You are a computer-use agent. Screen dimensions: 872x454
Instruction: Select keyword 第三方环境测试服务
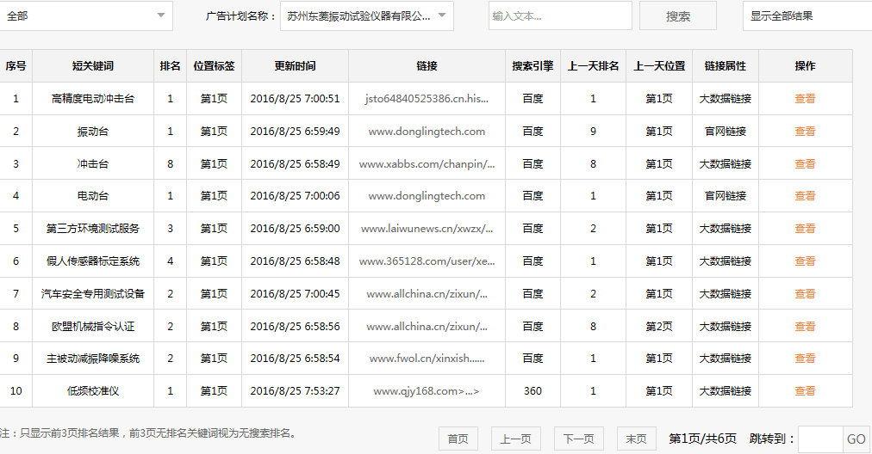[93, 229]
